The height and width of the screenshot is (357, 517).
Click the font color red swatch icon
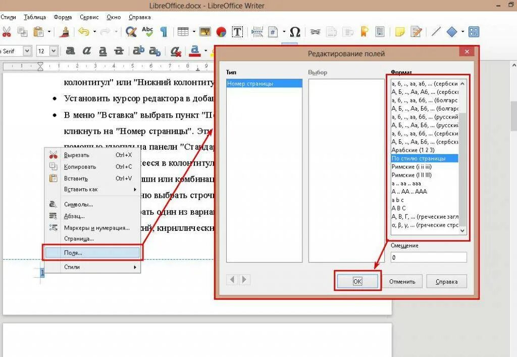pyautogui.click(x=195, y=51)
